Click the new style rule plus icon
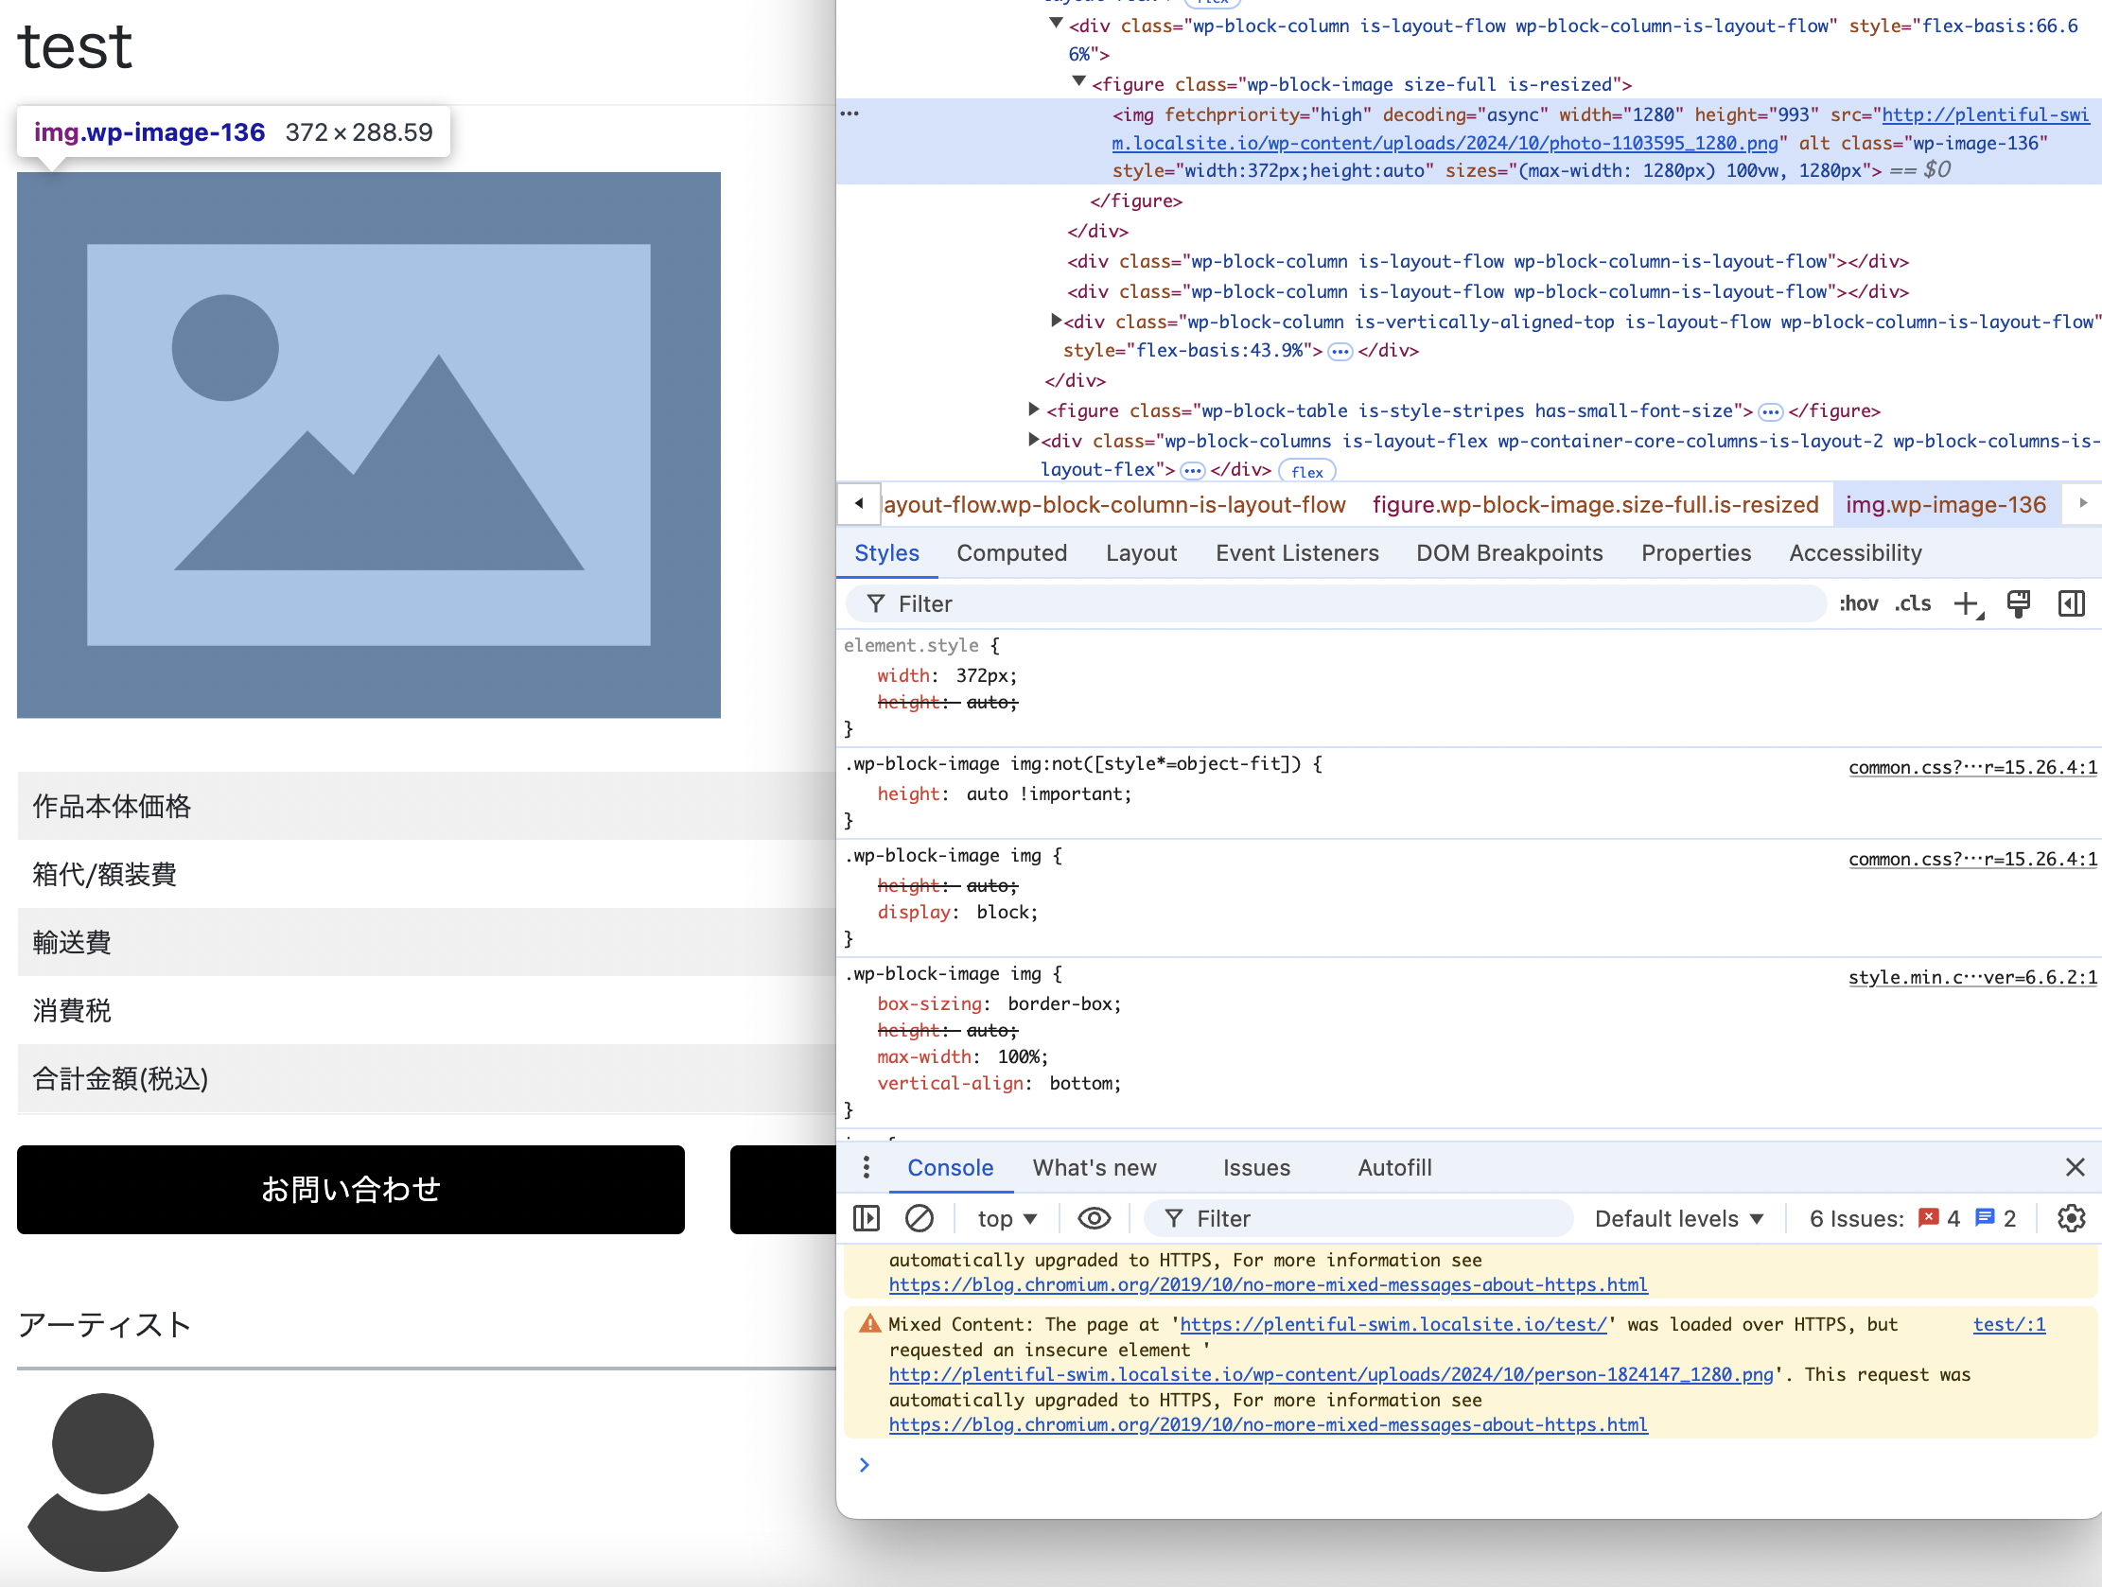The height and width of the screenshot is (1587, 2102). pos(1966,604)
